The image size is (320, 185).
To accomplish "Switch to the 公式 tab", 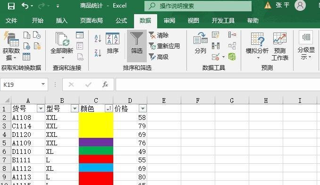I will click(x=121, y=21).
